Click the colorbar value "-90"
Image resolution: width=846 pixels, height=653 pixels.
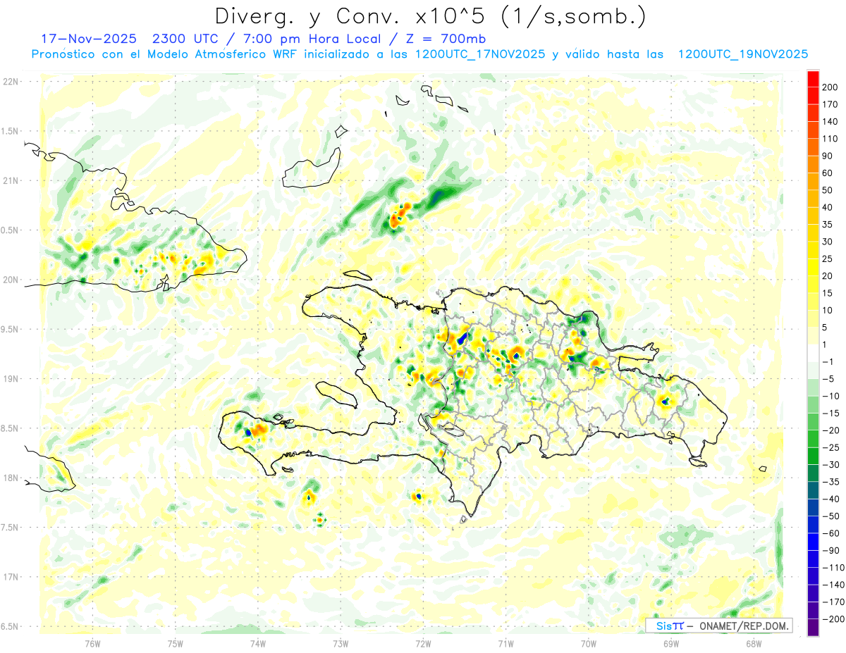(x=831, y=550)
